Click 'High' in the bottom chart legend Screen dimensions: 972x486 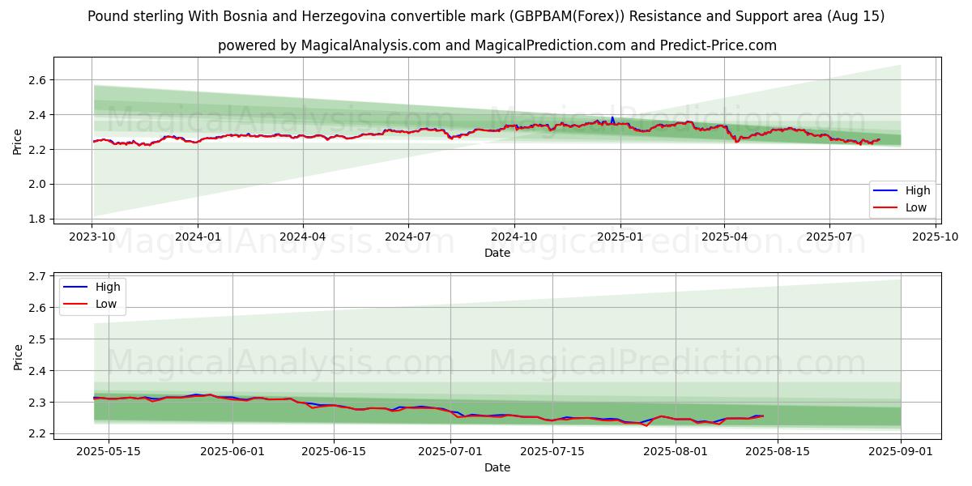107,287
